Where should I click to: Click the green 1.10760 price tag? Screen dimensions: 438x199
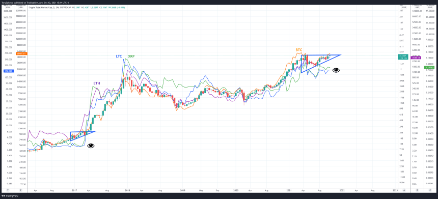click(429, 68)
